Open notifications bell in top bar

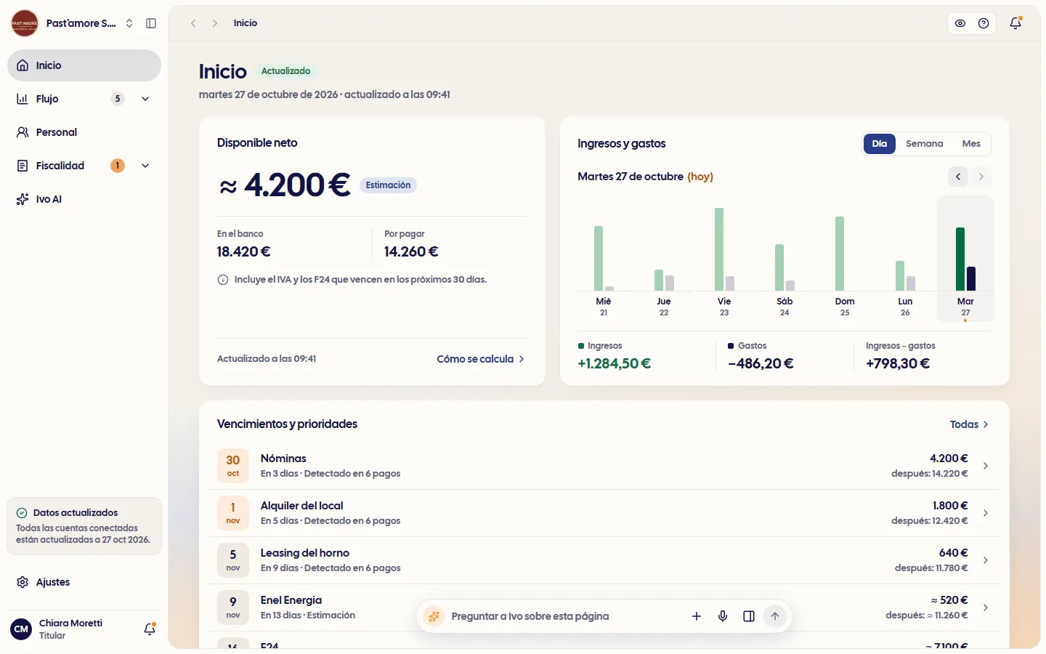[1015, 23]
